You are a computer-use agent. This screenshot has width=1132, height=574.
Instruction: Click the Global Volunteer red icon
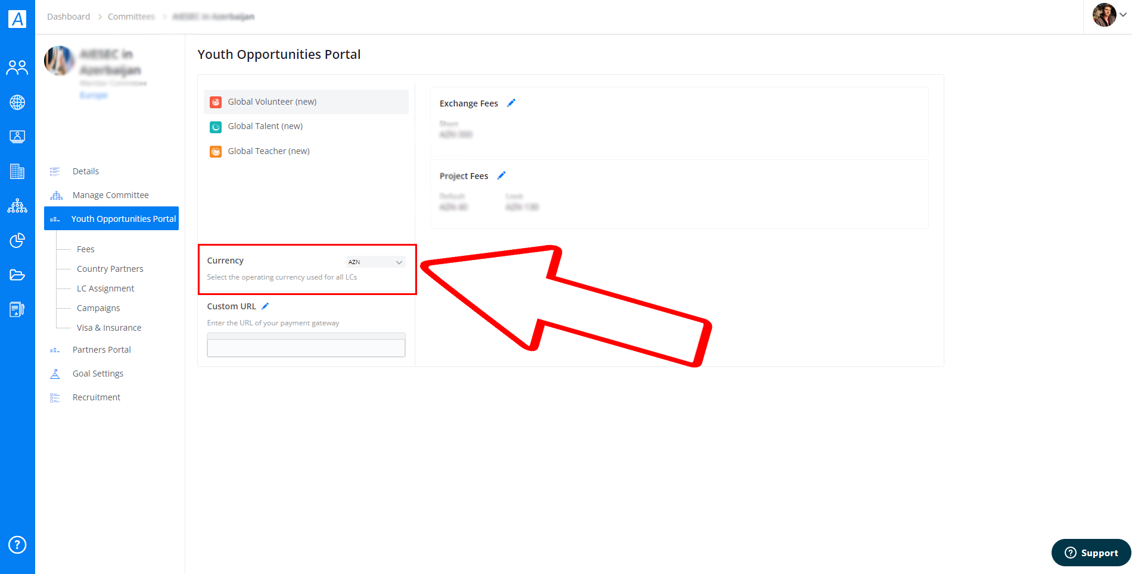click(x=216, y=102)
